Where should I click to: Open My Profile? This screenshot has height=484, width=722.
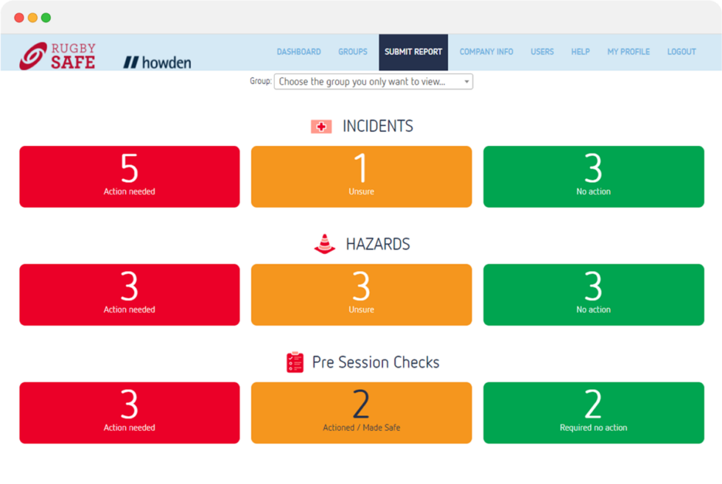point(628,52)
